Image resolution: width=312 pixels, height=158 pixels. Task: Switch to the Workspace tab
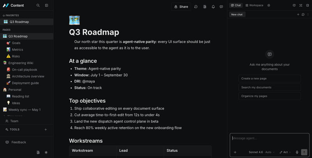pos(254,5)
